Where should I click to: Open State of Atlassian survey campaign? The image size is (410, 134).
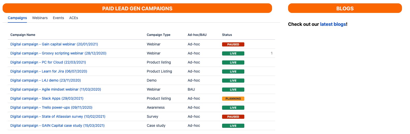58,116
